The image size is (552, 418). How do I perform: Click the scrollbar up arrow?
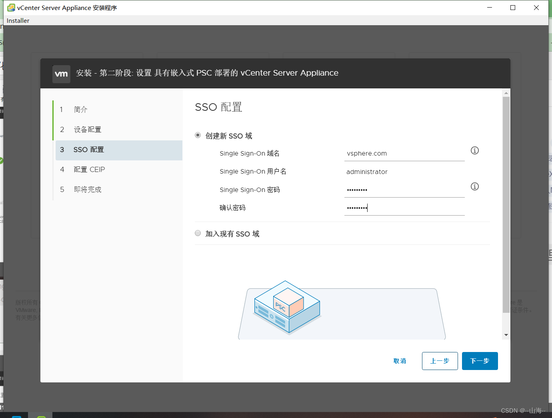point(506,93)
